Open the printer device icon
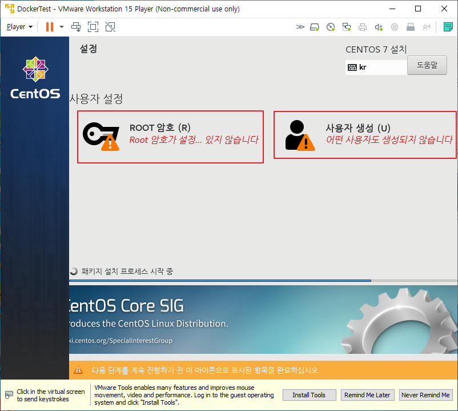This screenshot has height=411, width=458. click(x=363, y=27)
